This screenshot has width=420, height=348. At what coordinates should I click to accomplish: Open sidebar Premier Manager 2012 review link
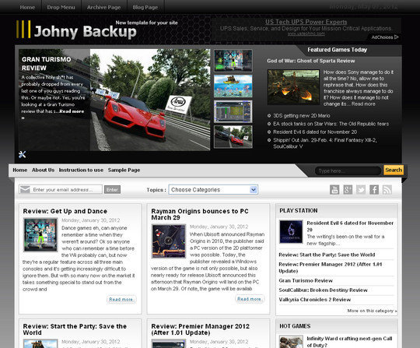(x=331, y=268)
